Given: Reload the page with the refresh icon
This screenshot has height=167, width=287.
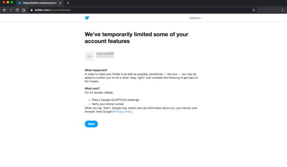Looking at the screenshot, I should [17, 10].
